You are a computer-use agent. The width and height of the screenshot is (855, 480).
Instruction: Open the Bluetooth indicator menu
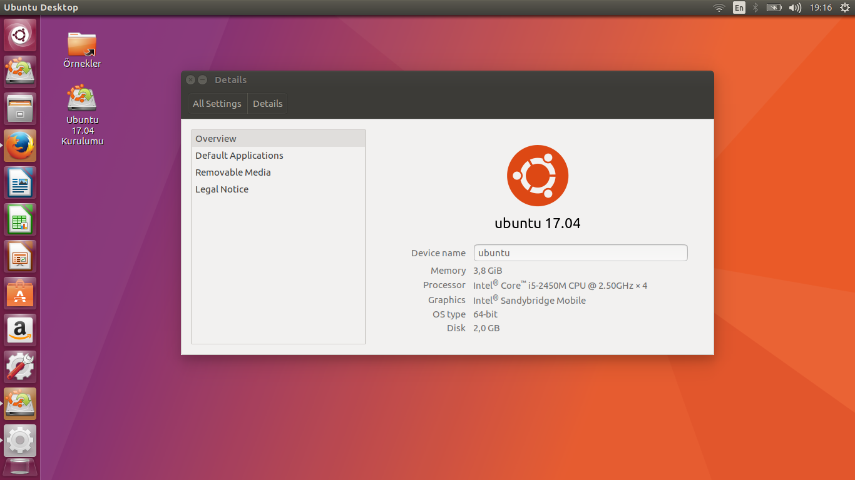[x=755, y=7]
